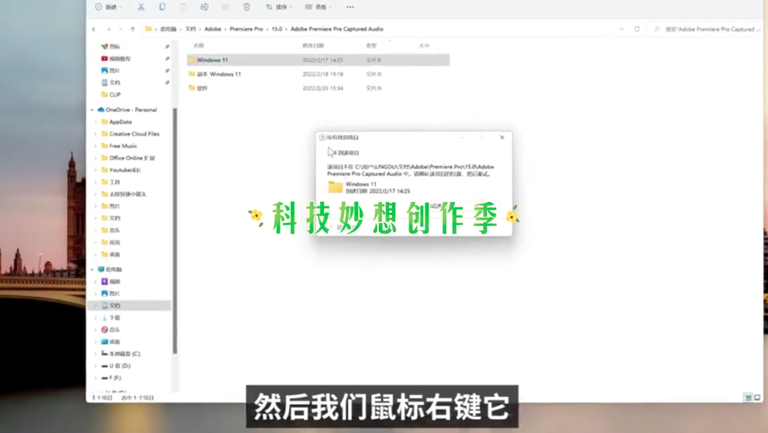The width and height of the screenshot is (768, 433).
Task: Expand the AppData folder chevron
Action: pyautogui.click(x=96, y=122)
